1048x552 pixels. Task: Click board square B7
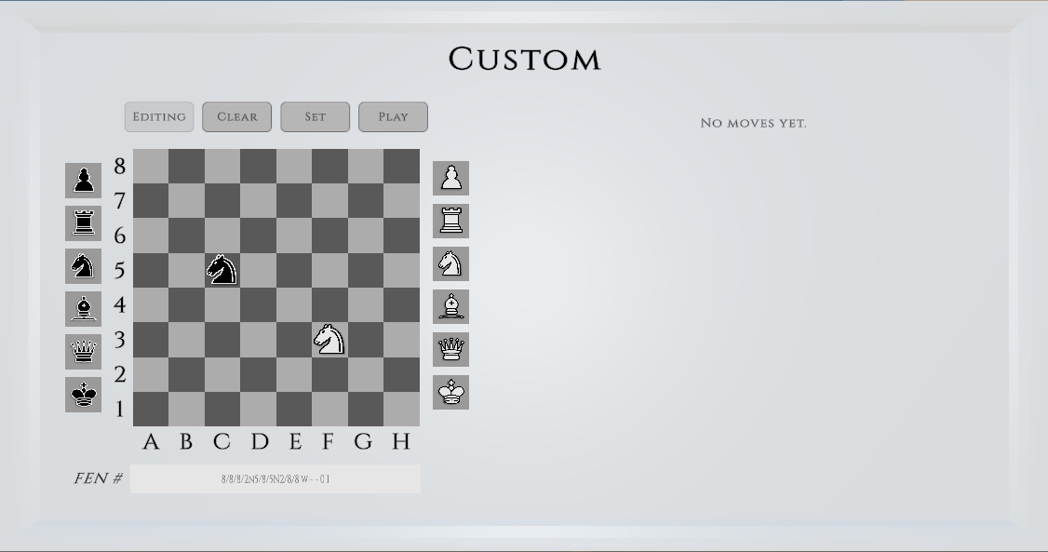[186, 200]
